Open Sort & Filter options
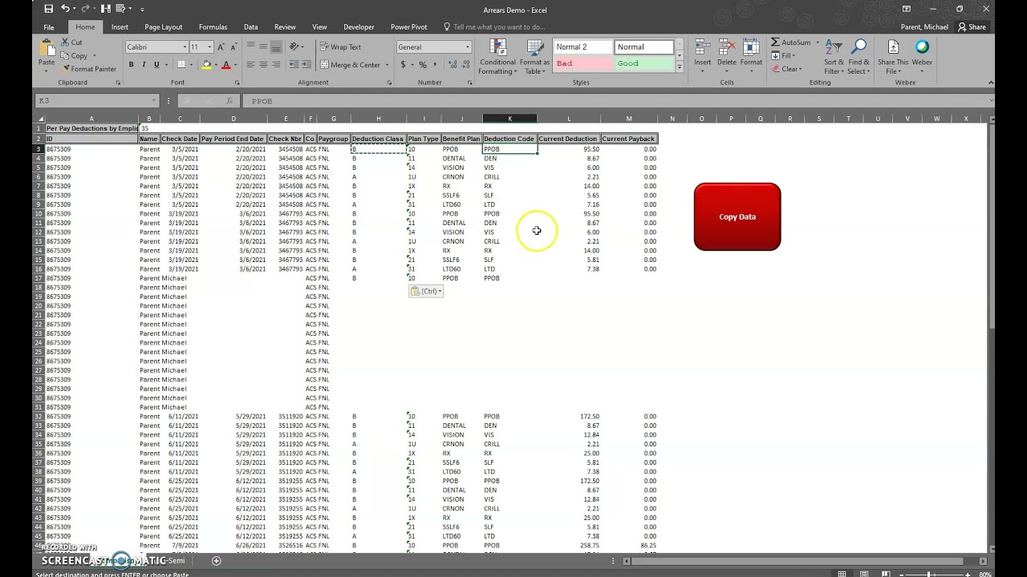Screen dimensions: 1027x577 [x=834, y=58]
